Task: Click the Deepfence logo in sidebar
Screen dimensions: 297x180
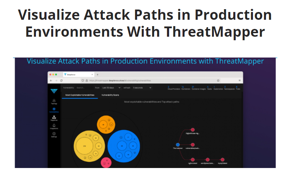Action: click(54, 91)
